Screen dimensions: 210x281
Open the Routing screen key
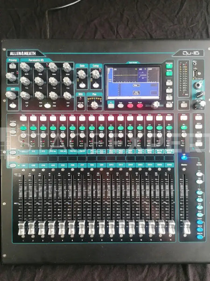click(169, 74)
